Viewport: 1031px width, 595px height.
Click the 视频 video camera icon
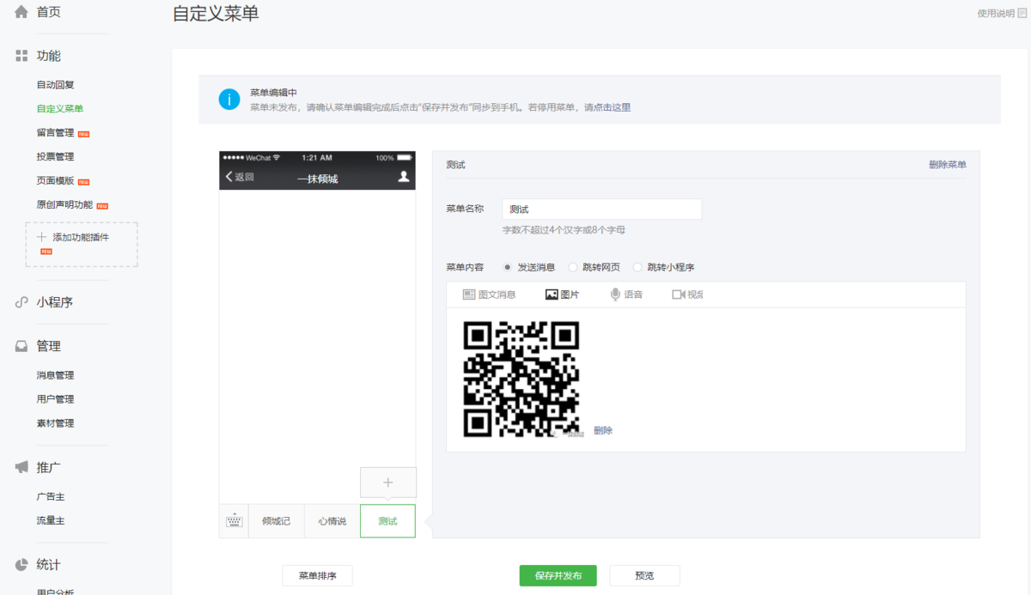tap(678, 294)
